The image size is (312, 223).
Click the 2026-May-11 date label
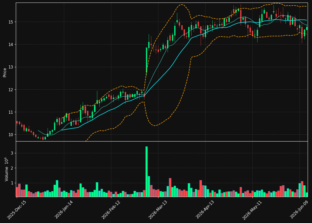(252, 210)
